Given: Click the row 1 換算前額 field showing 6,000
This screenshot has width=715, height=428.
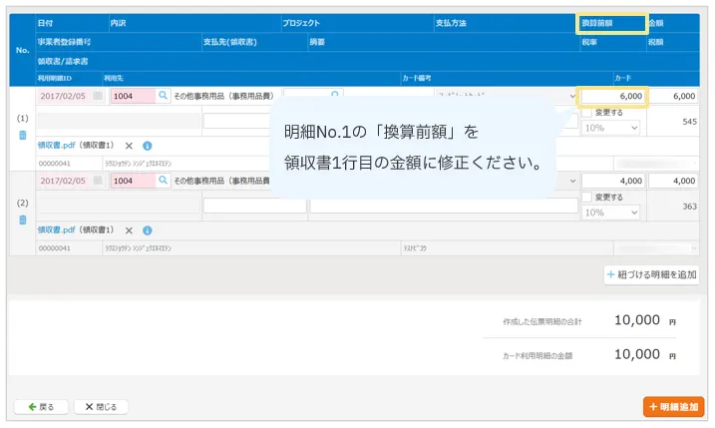Looking at the screenshot, I should (613, 97).
